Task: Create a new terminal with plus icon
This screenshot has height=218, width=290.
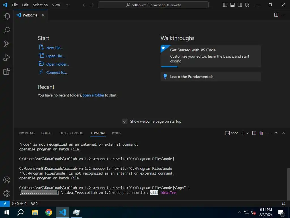Action: tap(243, 133)
